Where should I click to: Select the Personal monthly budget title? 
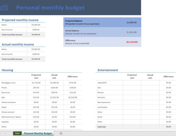[x=50, y=8]
